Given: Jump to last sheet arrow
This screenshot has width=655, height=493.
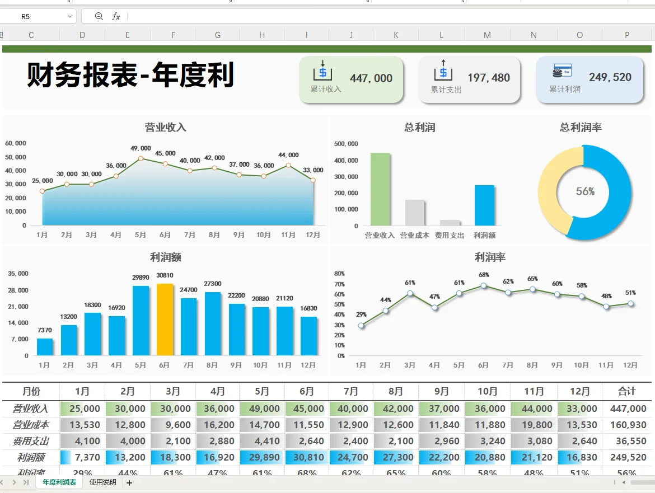Looking at the screenshot, I should [x=26, y=482].
